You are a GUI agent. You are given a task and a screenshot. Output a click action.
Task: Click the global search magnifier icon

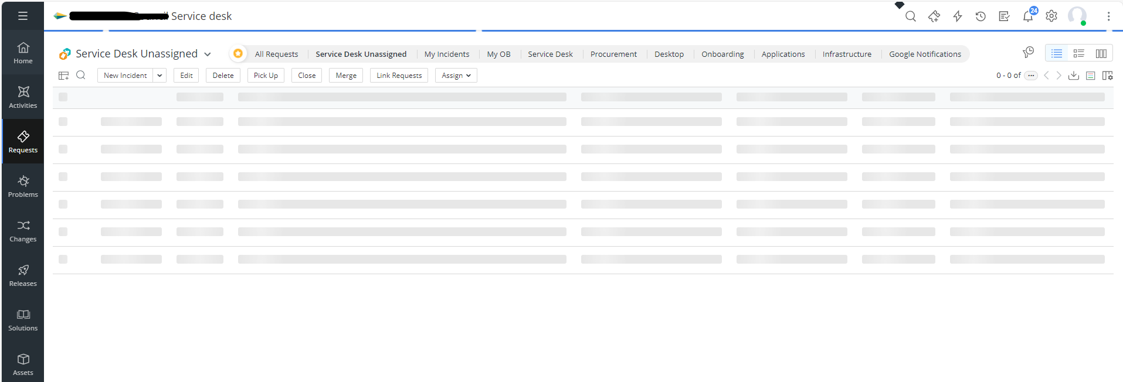click(x=910, y=16)
